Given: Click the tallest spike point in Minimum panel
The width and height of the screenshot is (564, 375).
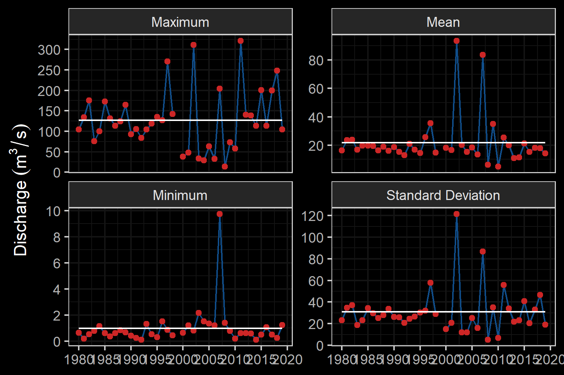Looking at the screenshot, I should (220, 214).
